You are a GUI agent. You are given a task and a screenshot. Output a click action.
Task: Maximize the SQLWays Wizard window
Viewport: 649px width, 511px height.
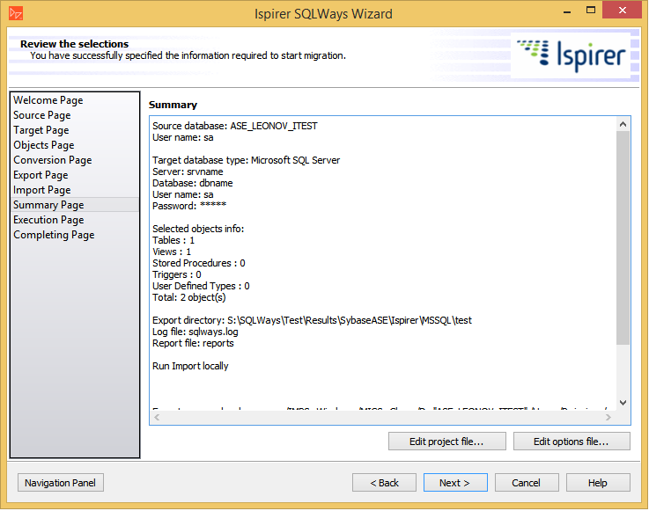591,11
